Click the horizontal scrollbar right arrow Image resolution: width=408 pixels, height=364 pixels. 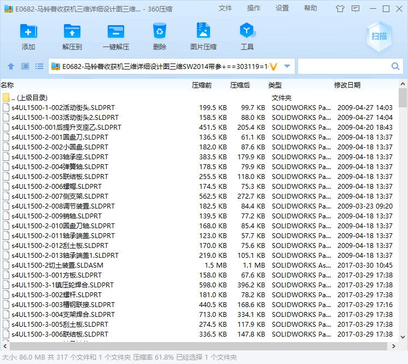(394, 346)
